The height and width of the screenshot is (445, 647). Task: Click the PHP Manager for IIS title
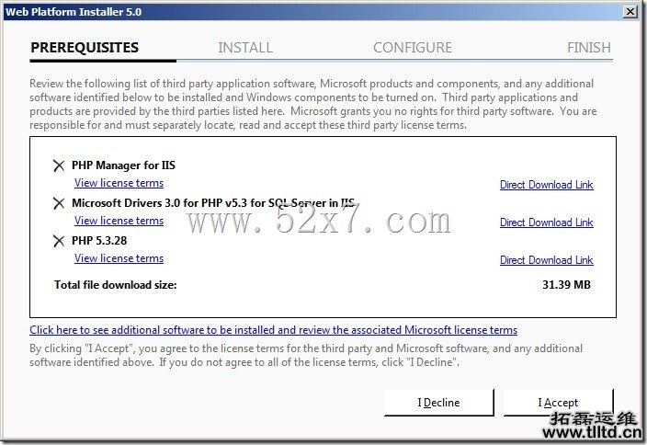point(123,165)
